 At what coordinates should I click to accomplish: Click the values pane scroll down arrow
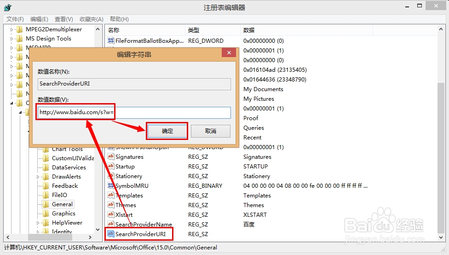tap(441, 237)
